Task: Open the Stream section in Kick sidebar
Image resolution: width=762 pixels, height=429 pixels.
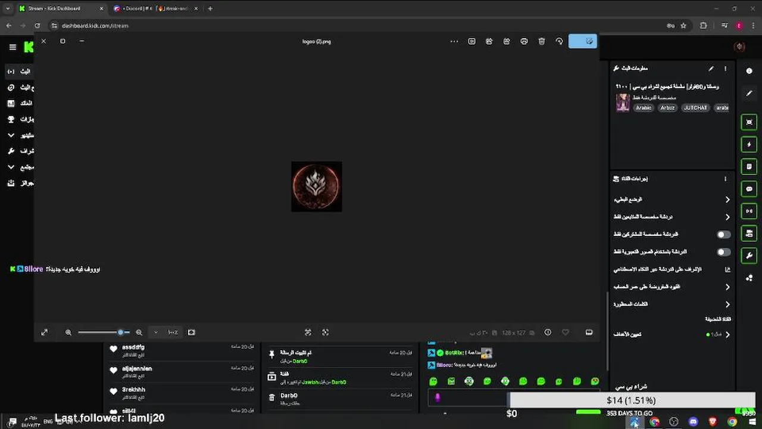Action: tap(20, 71)
